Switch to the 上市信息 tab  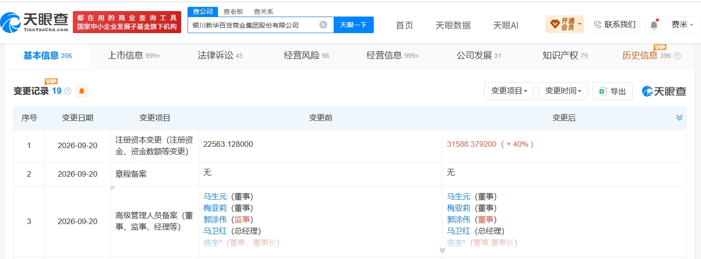(x=134, y=56)
